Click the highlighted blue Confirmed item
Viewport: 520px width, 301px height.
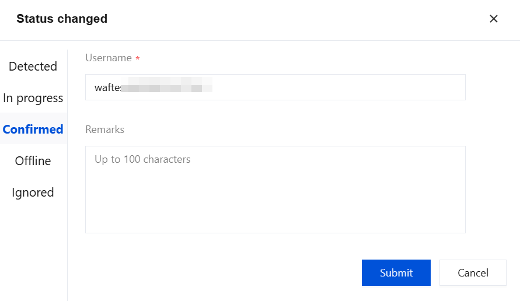[33, 129]
